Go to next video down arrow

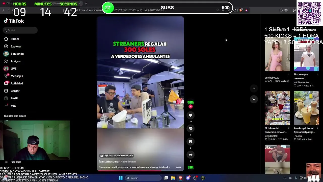pyautogui.click(x=254, y=99)
